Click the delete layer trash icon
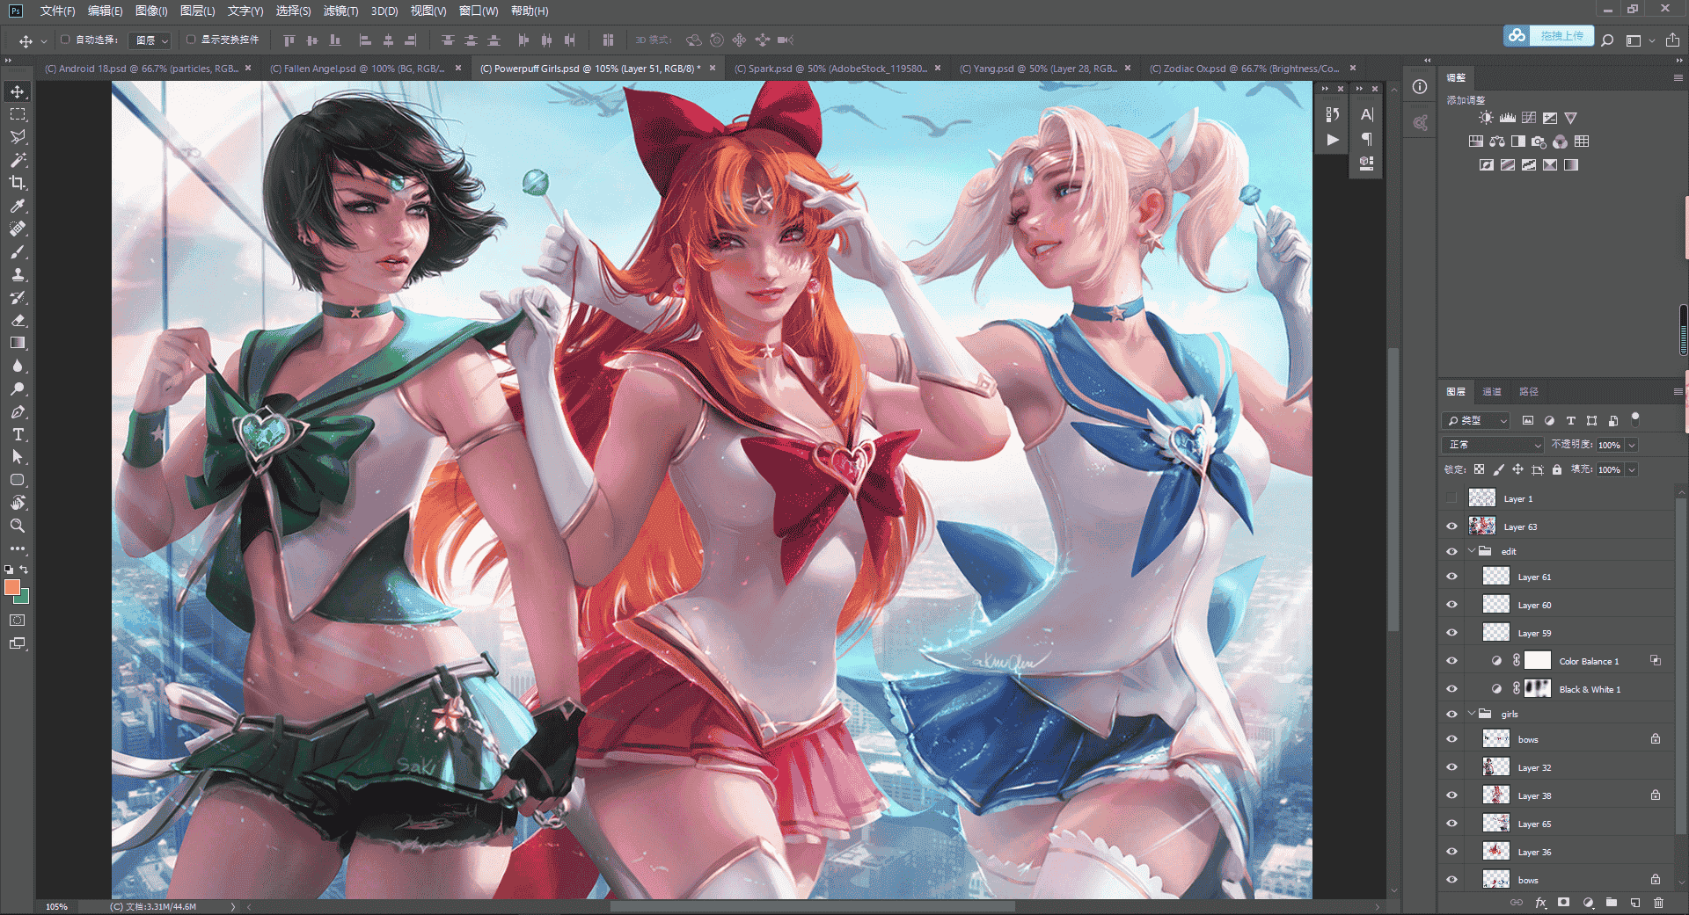This screenshot has height=915, width=1689. (x=1658, y=903)
